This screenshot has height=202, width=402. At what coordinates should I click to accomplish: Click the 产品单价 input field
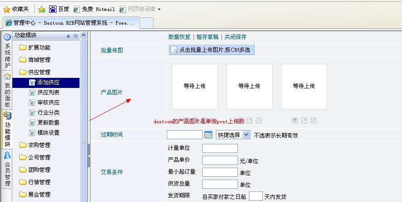[220, 160]
